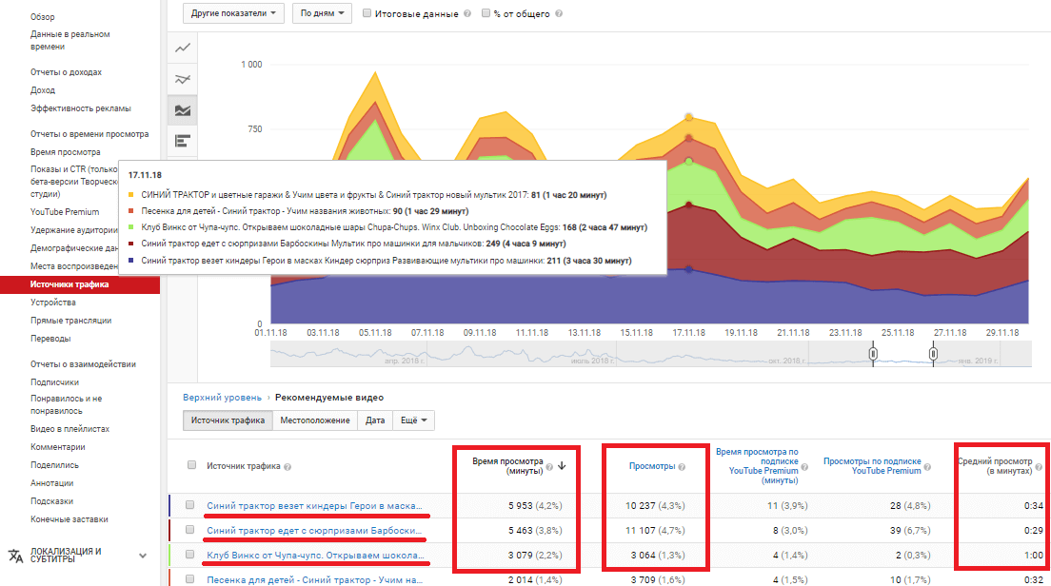The height and width of the screenshot is (586, 1051).
Task: Open Синий трактор везет киндеры video link
Action: click(x=313, y=505)
